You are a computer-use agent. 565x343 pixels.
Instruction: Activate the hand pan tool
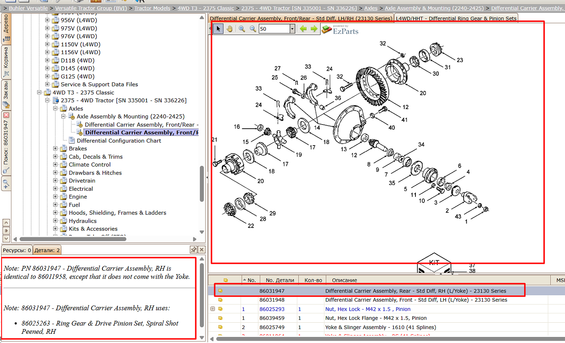pos(229,29)
